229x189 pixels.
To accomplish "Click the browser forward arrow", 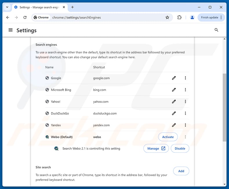I will point(16,17).
